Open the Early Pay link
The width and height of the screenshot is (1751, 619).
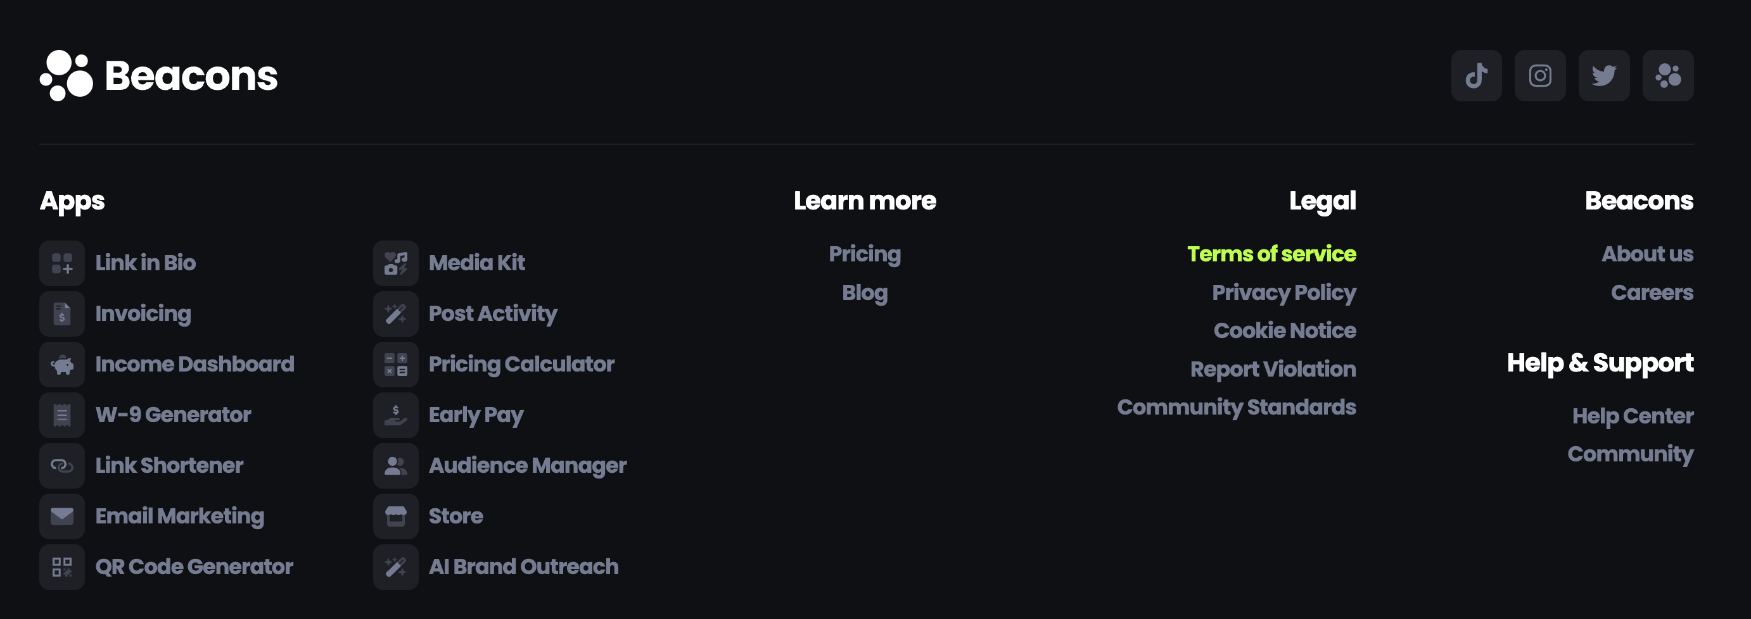tap(476, 415)
